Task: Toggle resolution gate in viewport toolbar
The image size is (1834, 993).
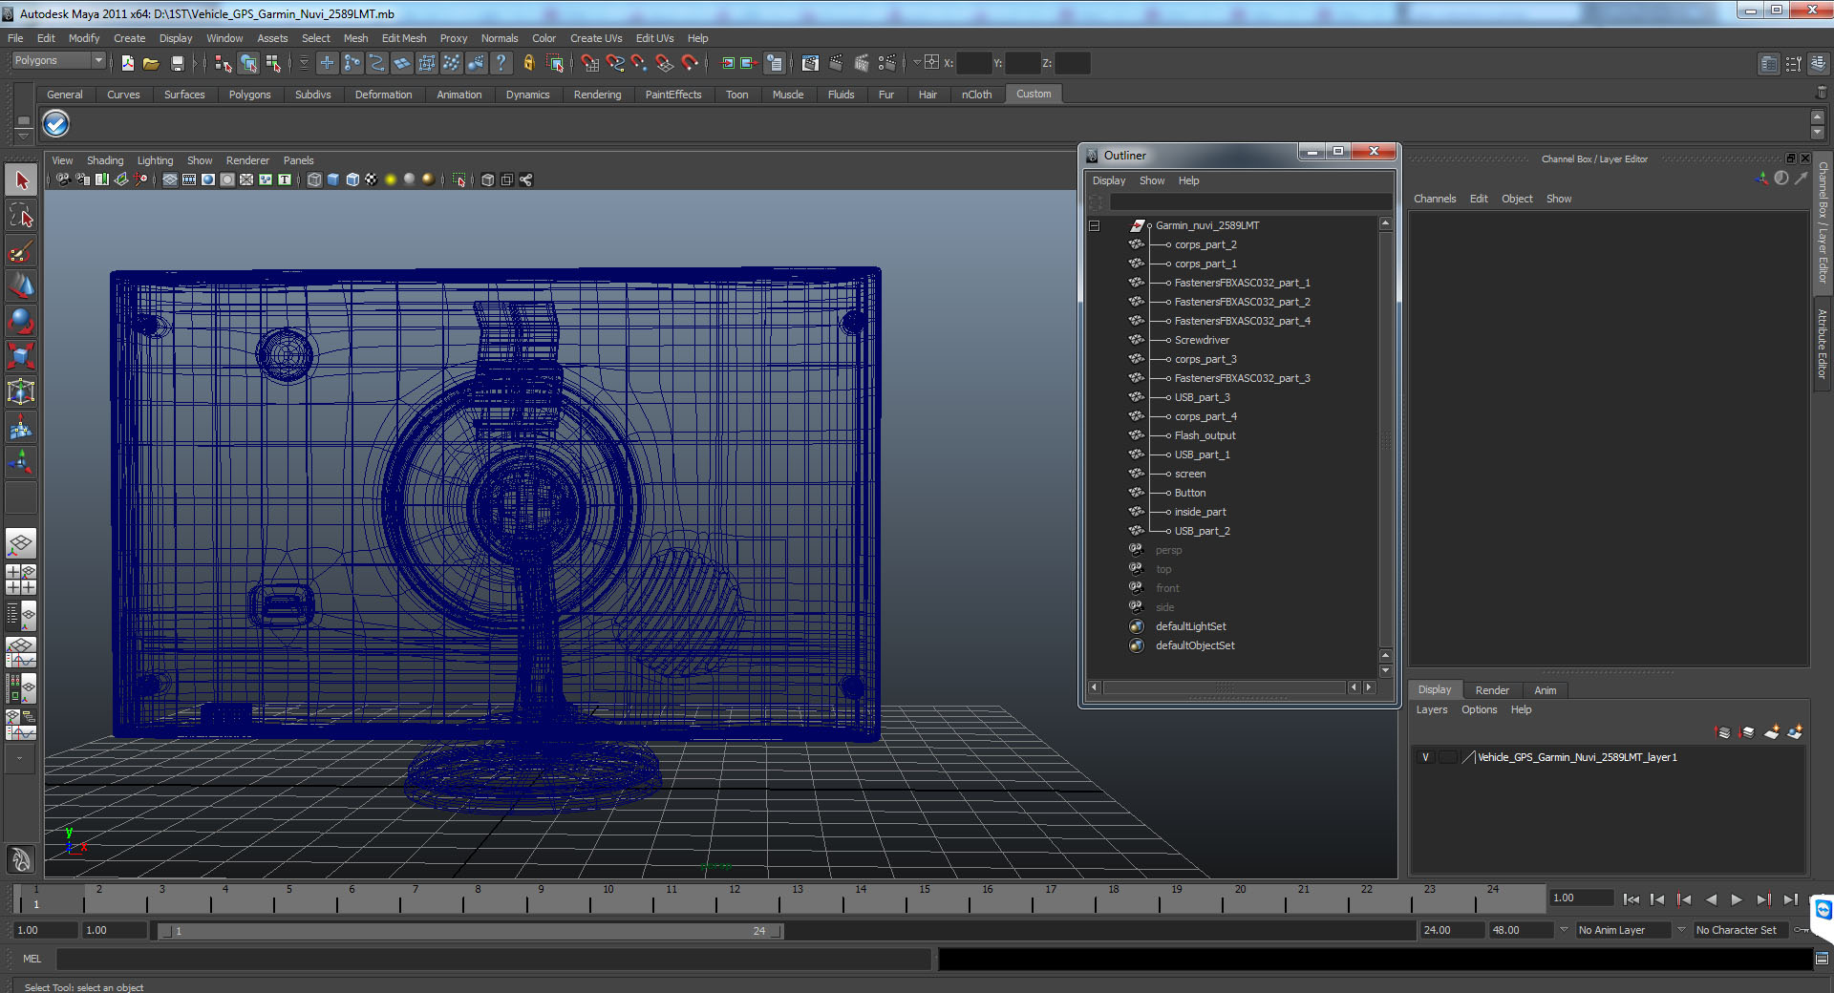Action: coord(208,180)
